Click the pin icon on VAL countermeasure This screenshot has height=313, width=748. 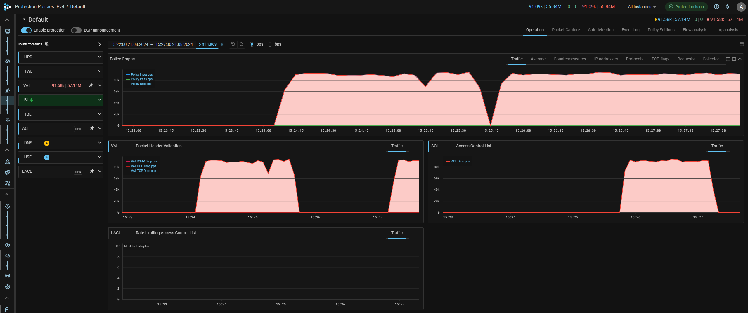pos(91,85)
